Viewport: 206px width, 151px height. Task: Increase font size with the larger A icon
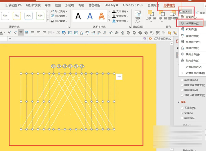point(9,33)
